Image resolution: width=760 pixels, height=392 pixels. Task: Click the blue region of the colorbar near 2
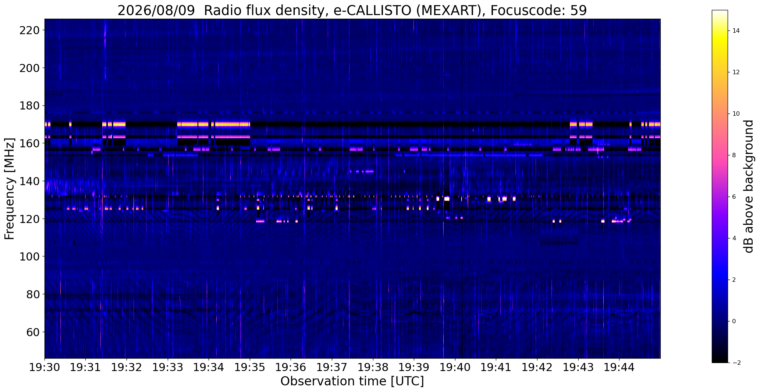coord(720,280)
